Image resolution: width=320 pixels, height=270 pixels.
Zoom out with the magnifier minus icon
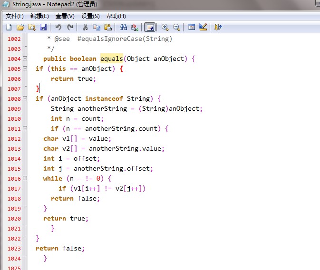tap(176, 28)
